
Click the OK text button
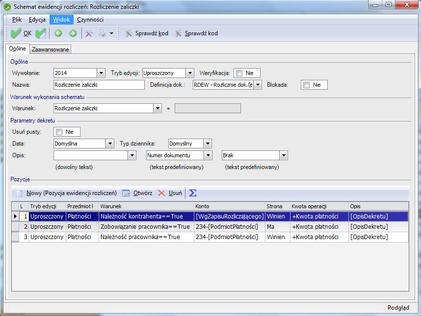(x=27, y=33)
